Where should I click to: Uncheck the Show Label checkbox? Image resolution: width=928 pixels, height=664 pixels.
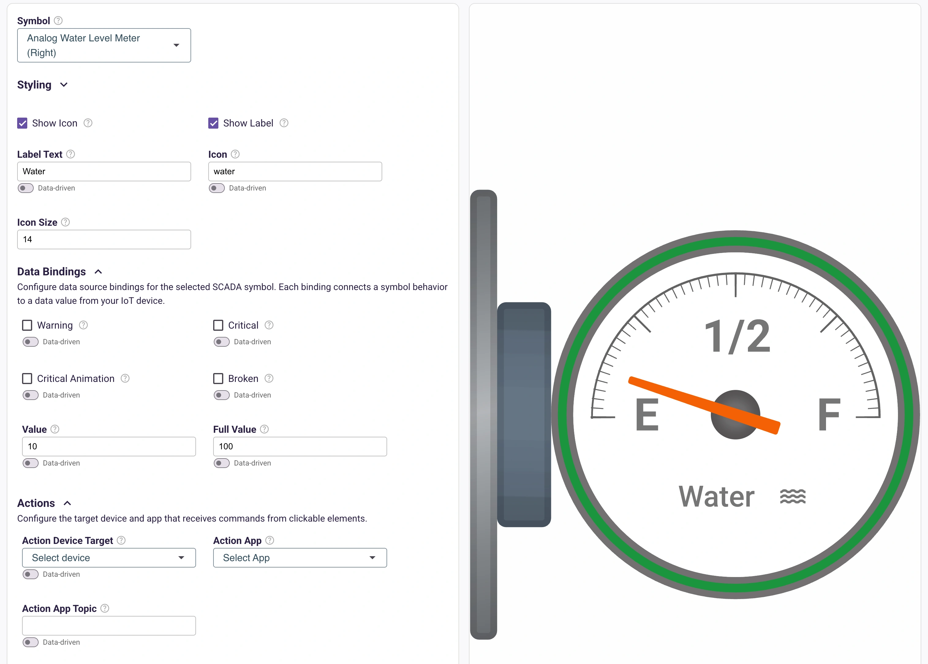click(x=213, y=123)
